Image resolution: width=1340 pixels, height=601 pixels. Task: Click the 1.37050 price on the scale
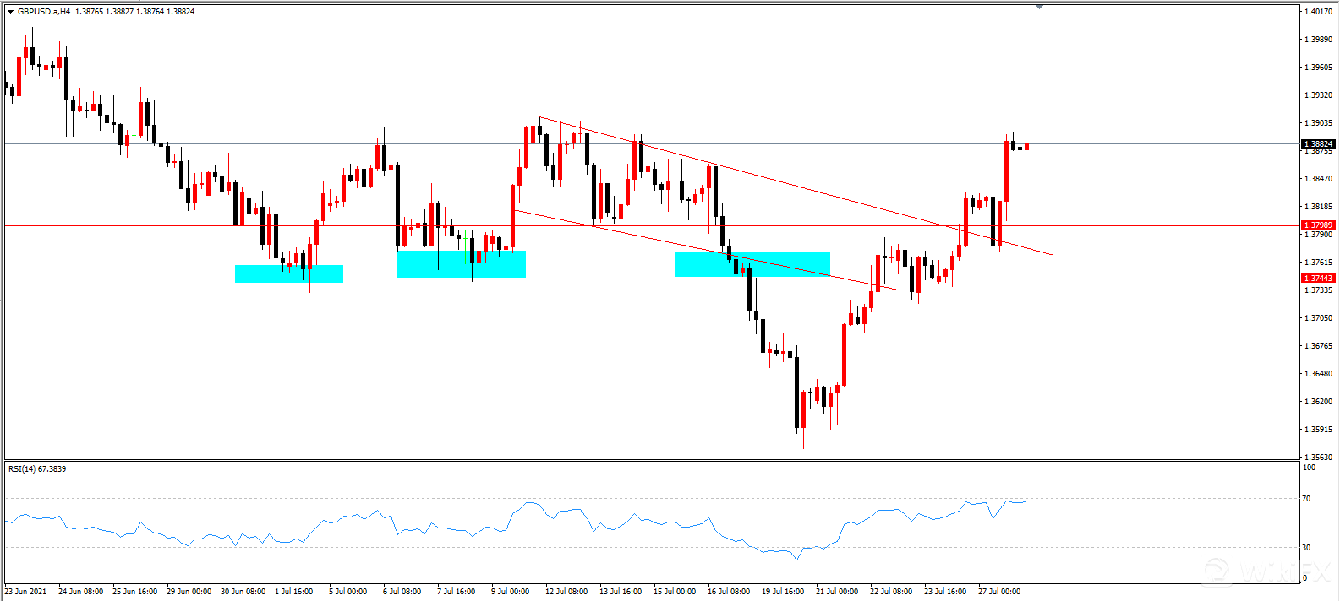coord(1318,318)
